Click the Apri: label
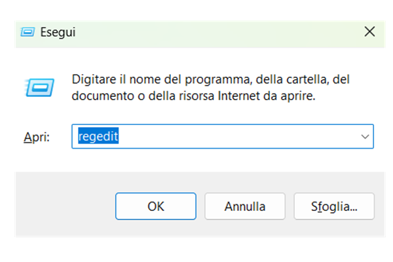Viewport: 393px width, 262px height. point(36,137)
